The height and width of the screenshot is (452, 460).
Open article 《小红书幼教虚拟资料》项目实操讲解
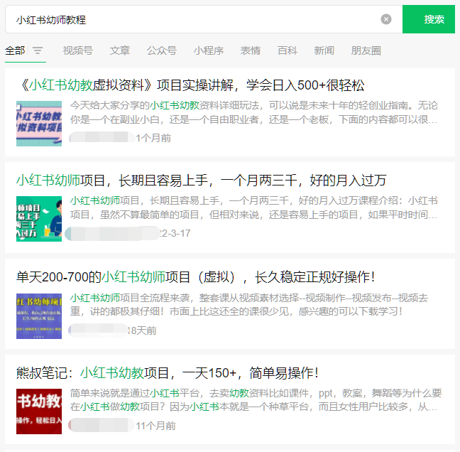[x=191, y=85]
